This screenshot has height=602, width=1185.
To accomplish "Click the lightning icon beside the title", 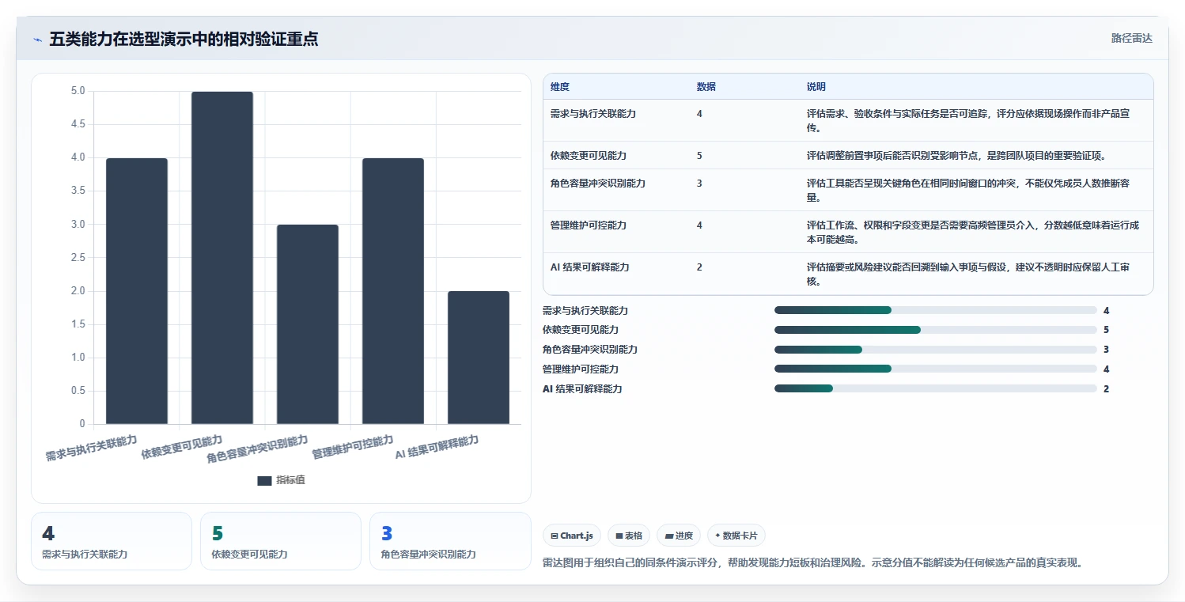I will tap(38, 39).
